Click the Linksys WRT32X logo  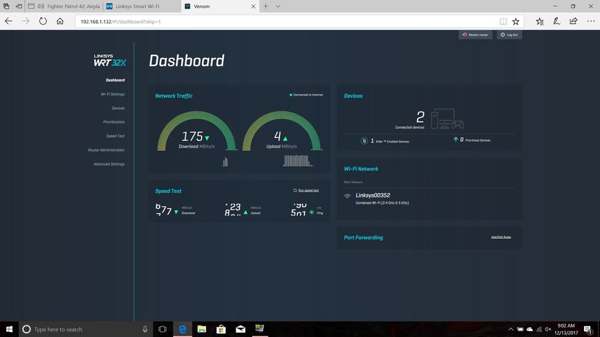click(x=110, y=60)
